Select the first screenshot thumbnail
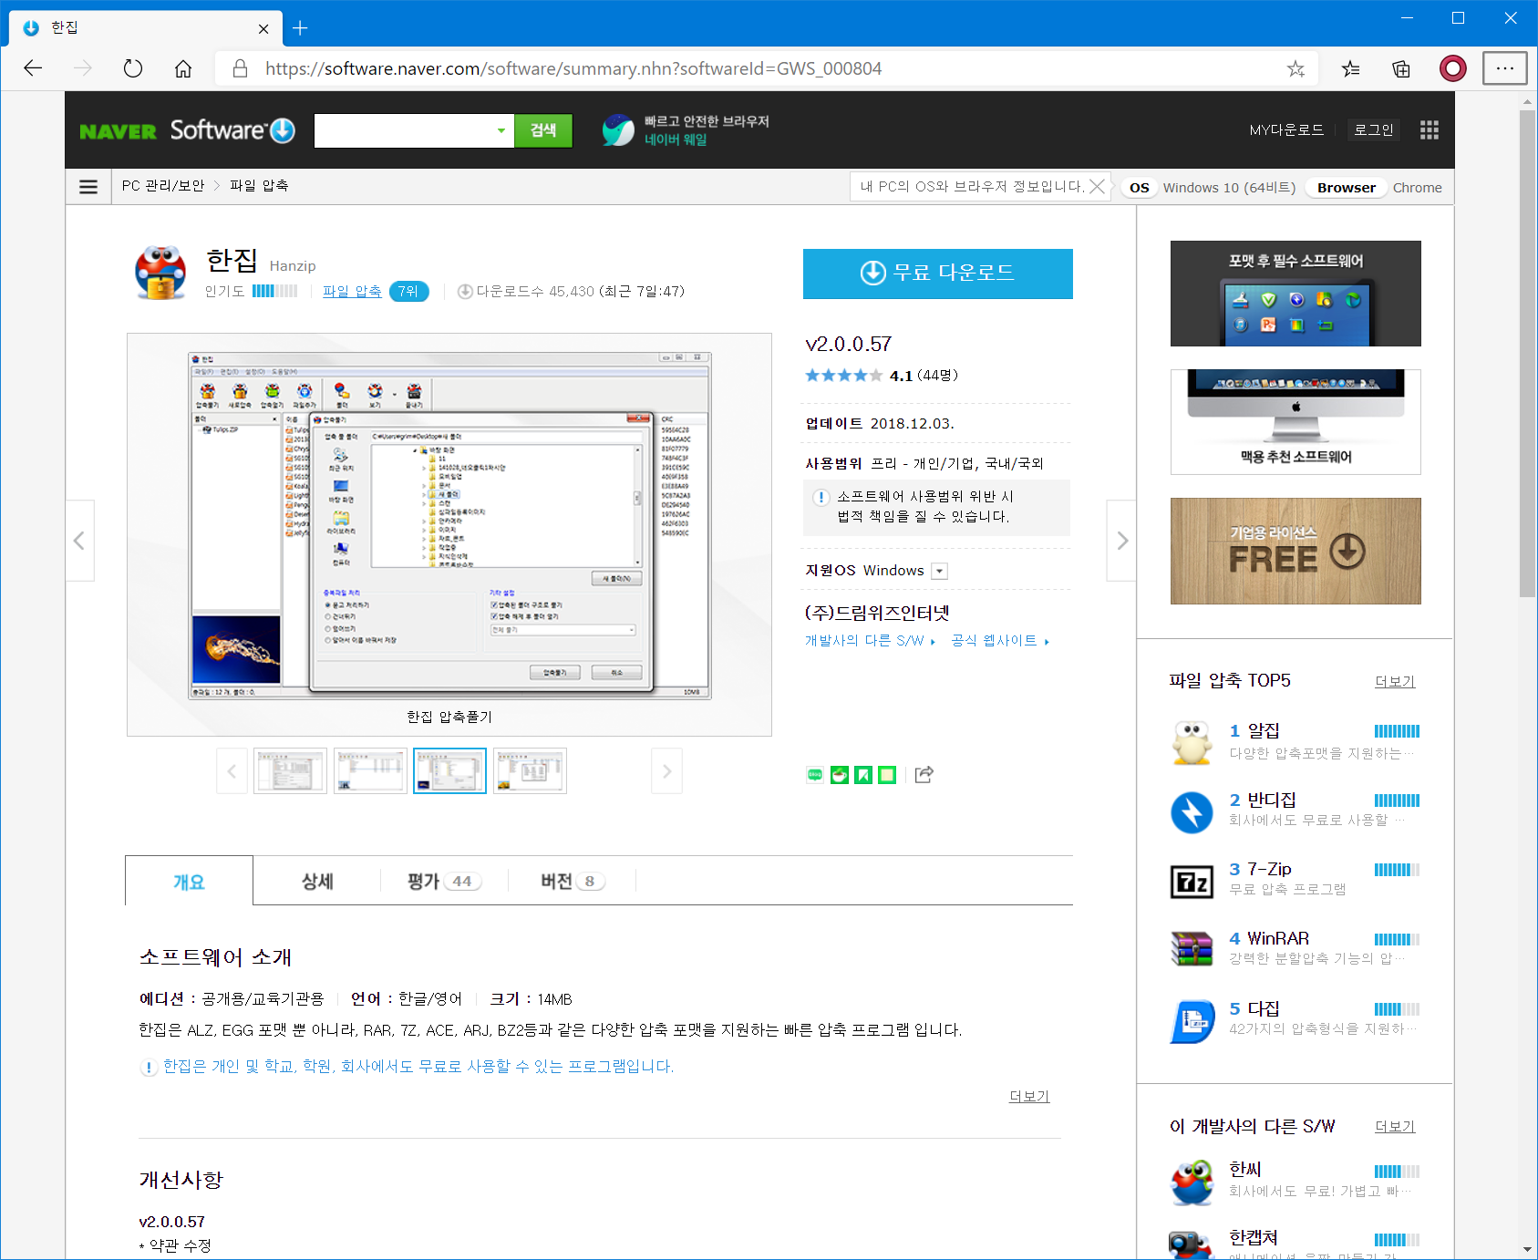This screenshot has height=1260, width=1538. (x=290, y=771)
